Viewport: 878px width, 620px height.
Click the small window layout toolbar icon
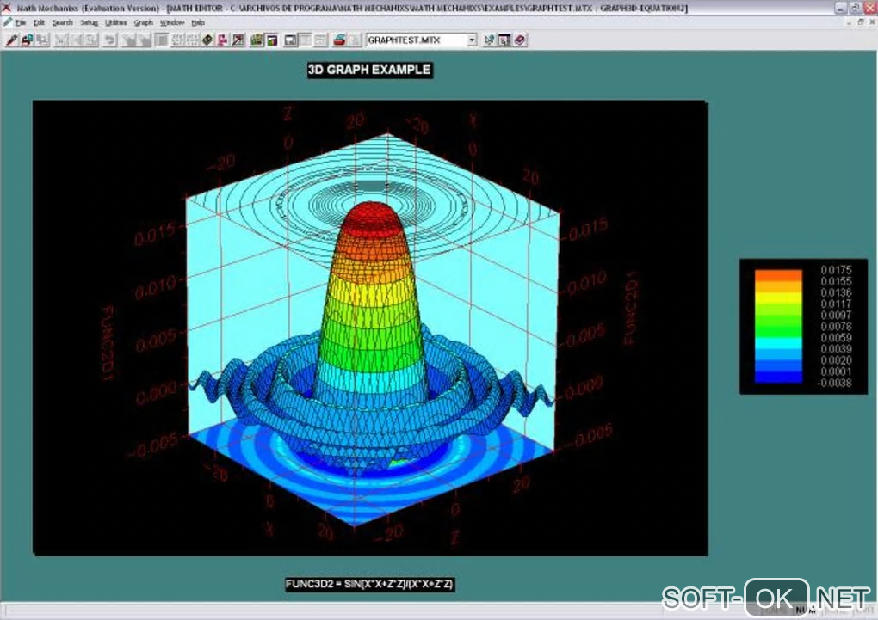290,40
